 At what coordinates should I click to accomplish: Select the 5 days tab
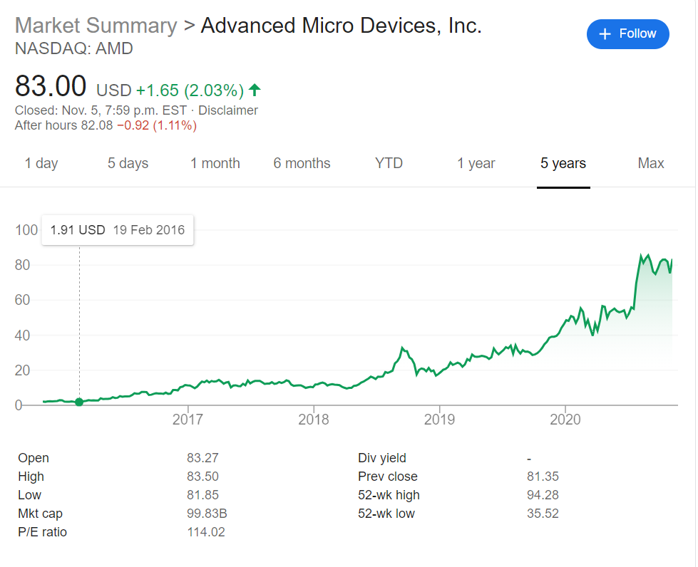tap(128, 163)
